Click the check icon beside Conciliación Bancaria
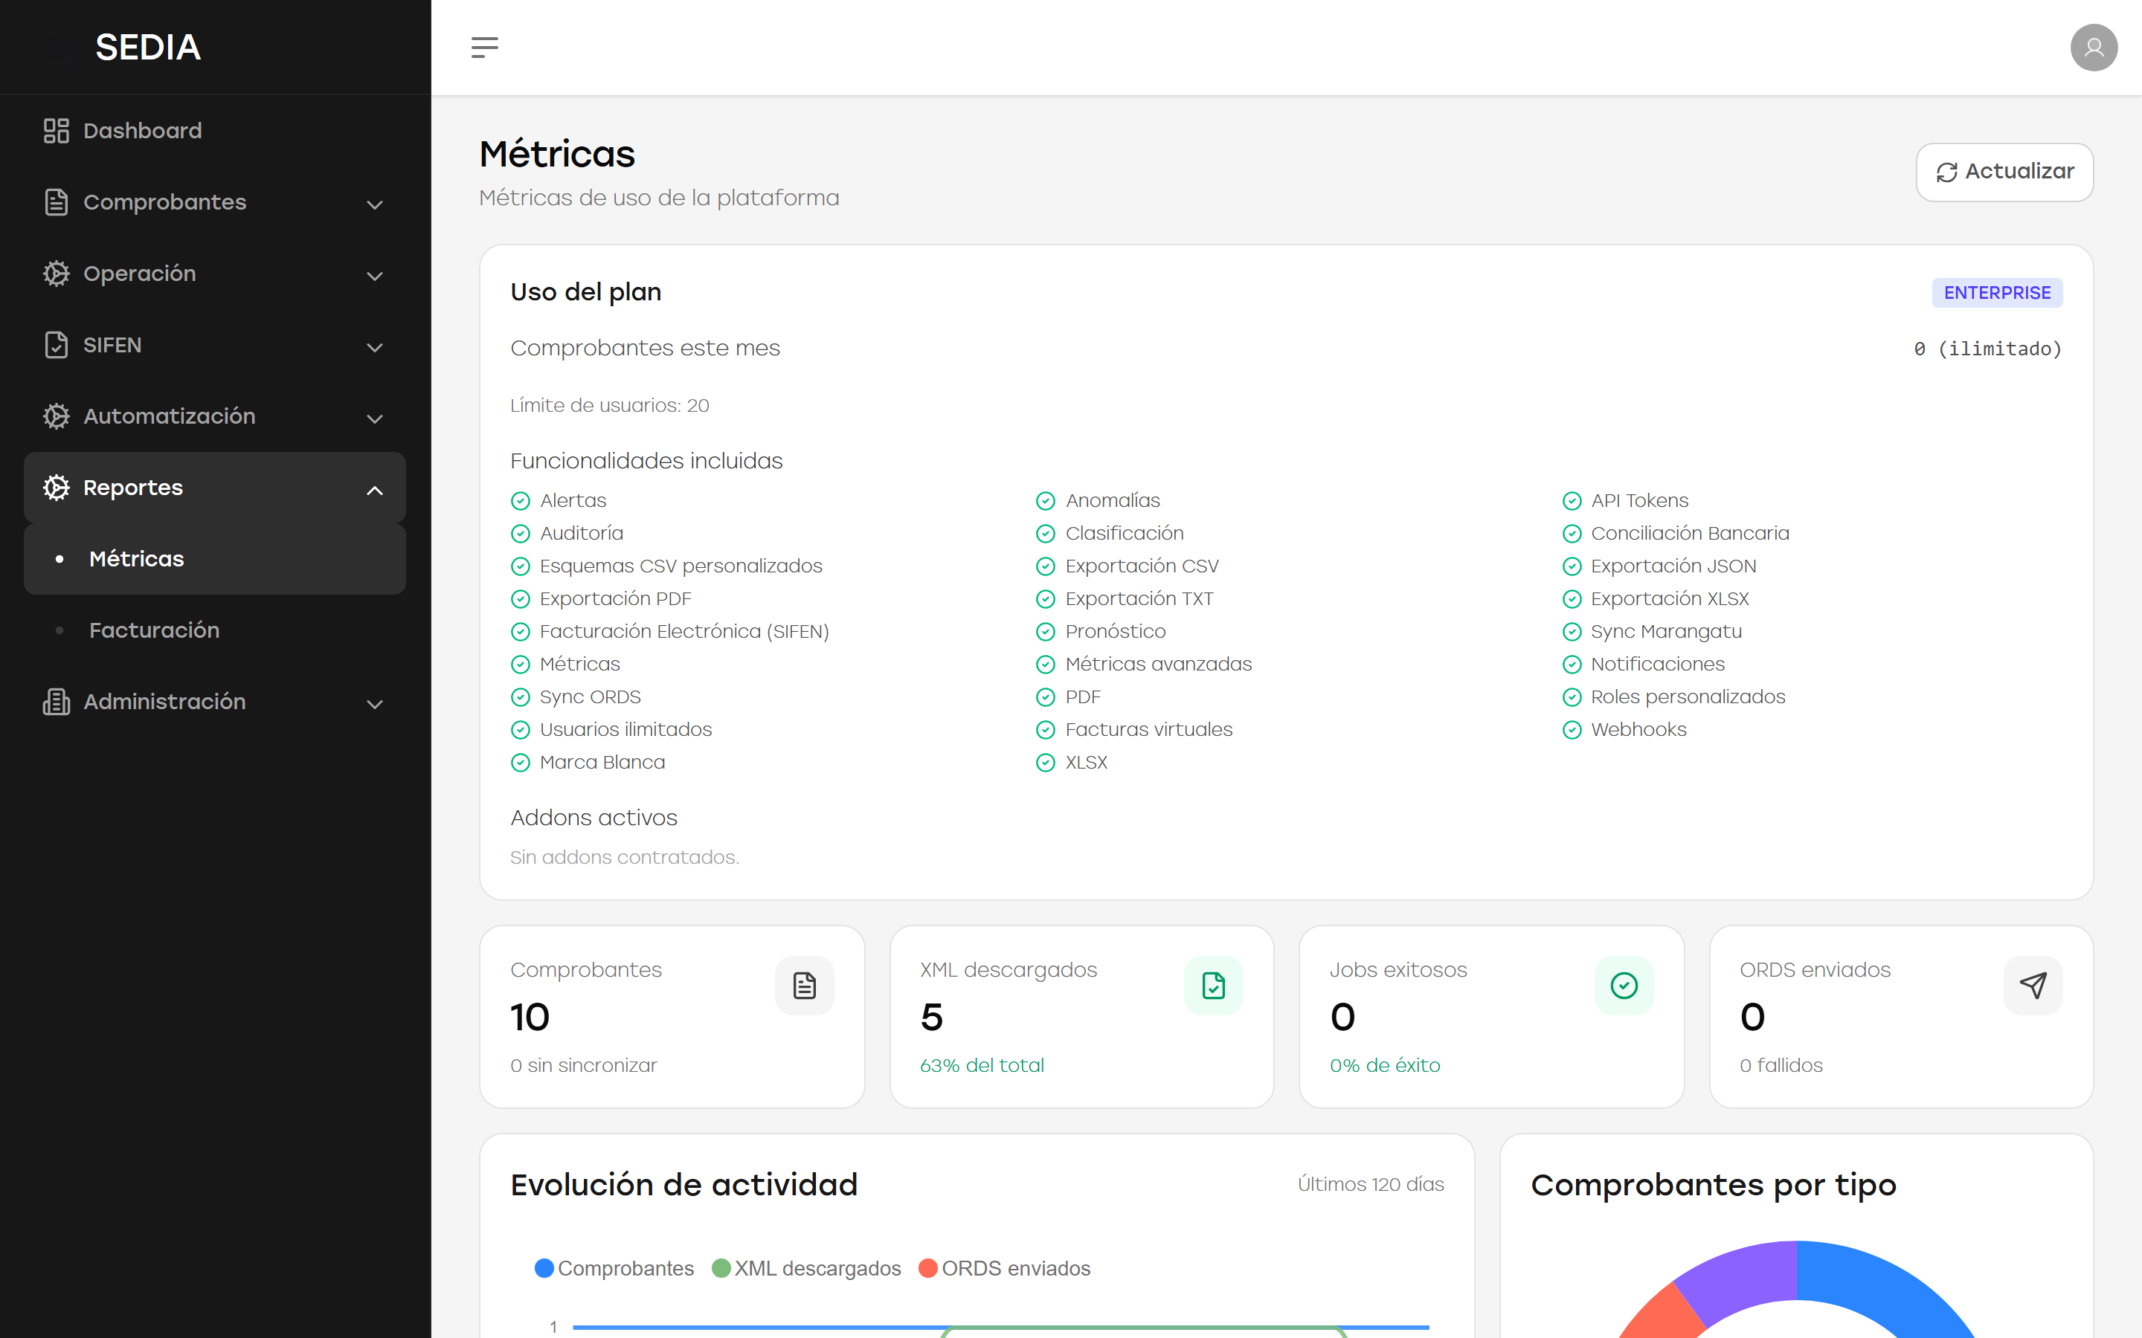 coord(1572,534)
